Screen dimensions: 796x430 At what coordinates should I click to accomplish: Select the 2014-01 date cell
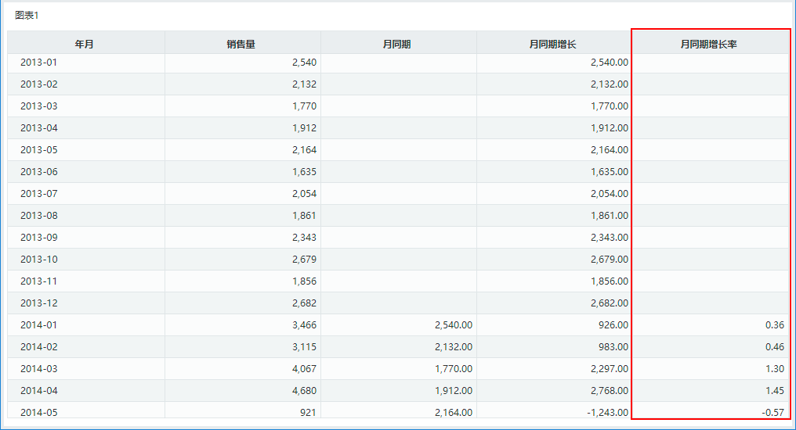[38, 324]
